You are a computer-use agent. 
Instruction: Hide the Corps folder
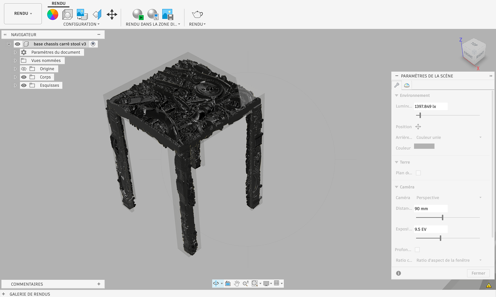coord(24,77)
